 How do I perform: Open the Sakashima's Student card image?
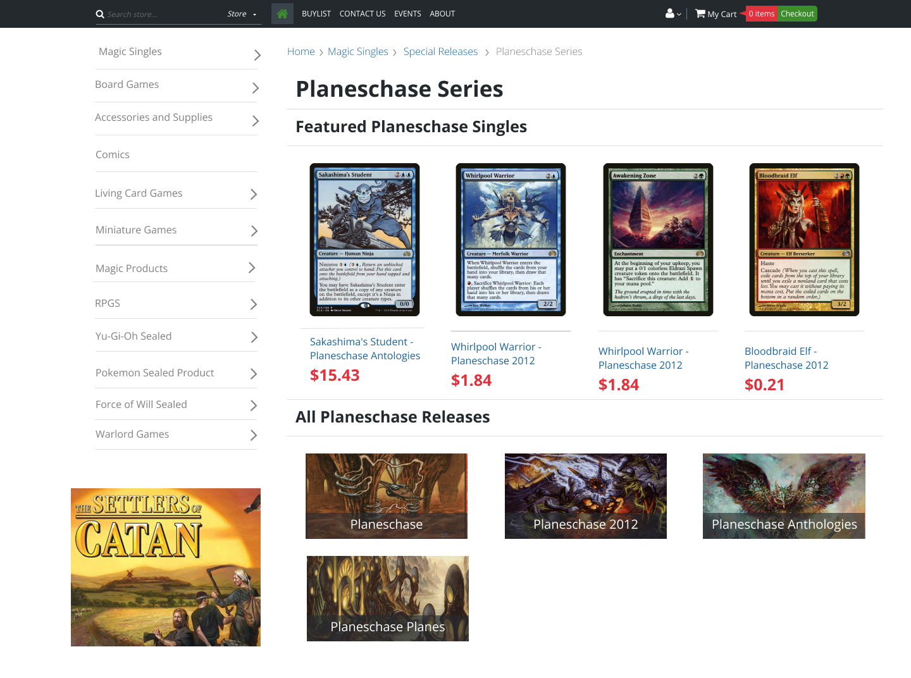click(364, 240)
